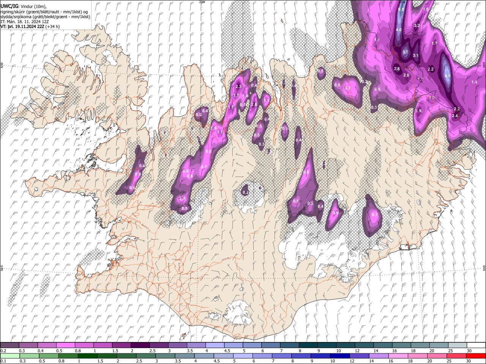Viewport: 486px width, 364px height.
Task: Click the 2.4 precipitation value on the map
Action: point(455,116)
